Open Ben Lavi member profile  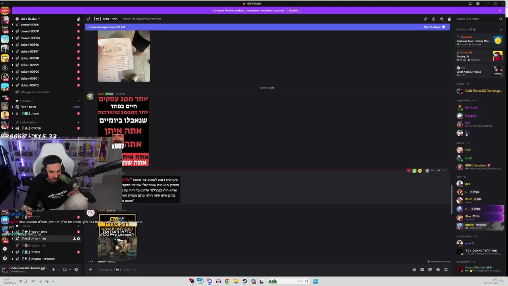480,108
